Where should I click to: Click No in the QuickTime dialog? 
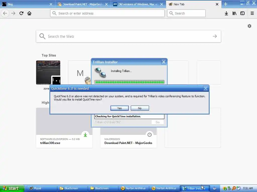click(x=140, y=108)
